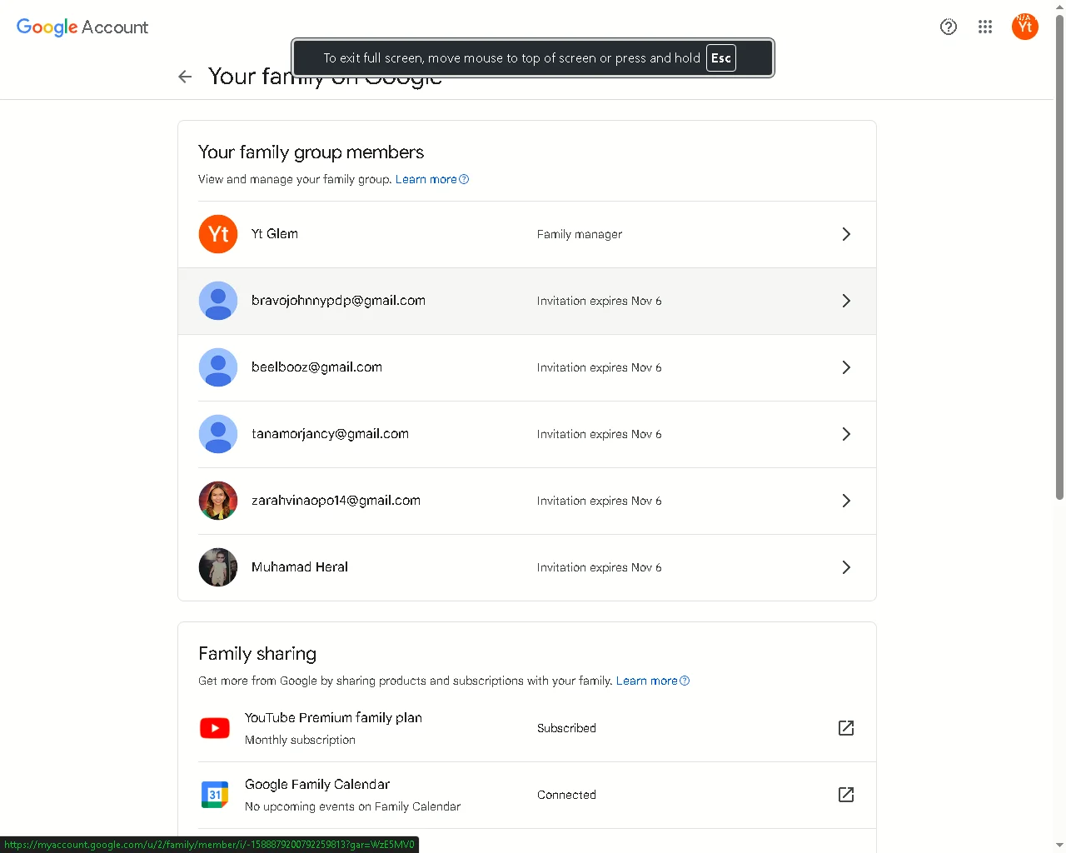Image resolution: width=1066 pixels, height=853 pixels.
Task: Click tanamorjancy's default profile avatar
Action: (218, 434)
